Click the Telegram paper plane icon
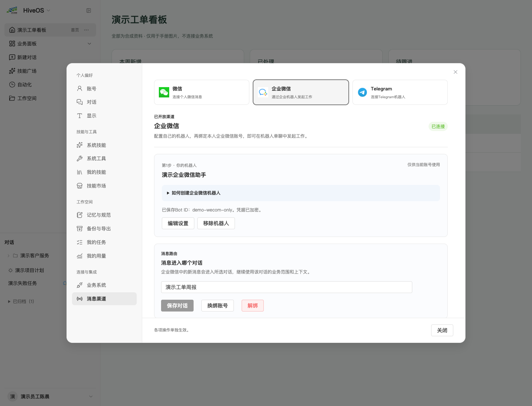This screenshot has height=406, width=532. point(362,92)
